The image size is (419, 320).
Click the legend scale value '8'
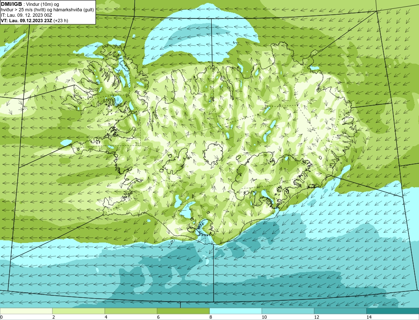point(211,317)
